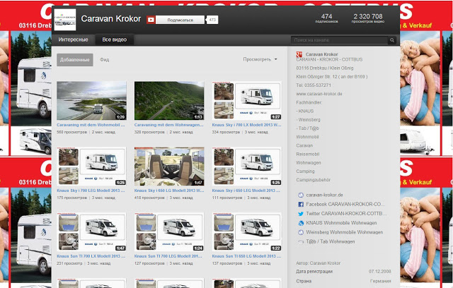Click the T@b caravan icon
This screenshot has width=453, height=288.
tap(301, 241)
